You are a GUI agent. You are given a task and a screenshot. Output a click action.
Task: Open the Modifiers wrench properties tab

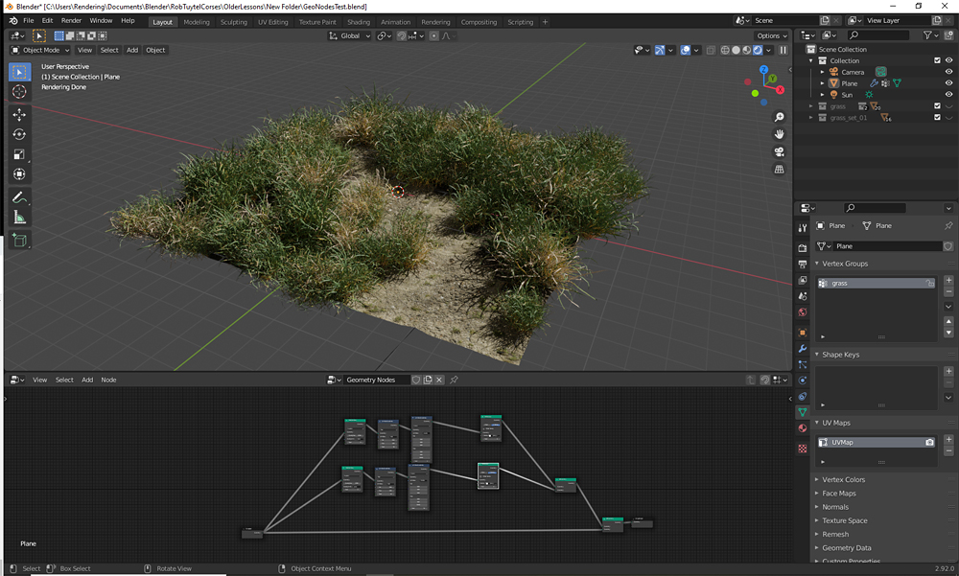tap(803, 349)
